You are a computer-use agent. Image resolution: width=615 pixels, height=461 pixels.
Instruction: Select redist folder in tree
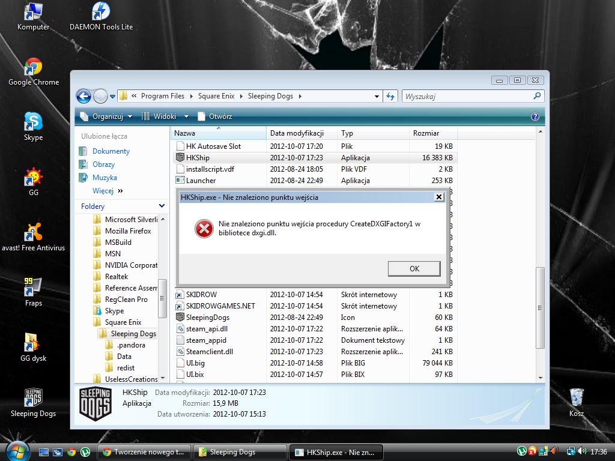126,368
